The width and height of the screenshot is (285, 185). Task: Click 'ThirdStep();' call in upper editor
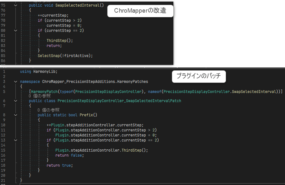[x=60, y=41]
